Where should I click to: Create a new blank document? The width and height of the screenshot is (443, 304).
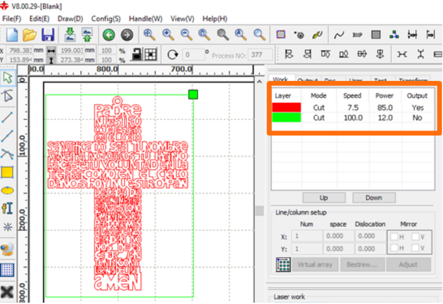pyautogui.click(x=12, y=35)
